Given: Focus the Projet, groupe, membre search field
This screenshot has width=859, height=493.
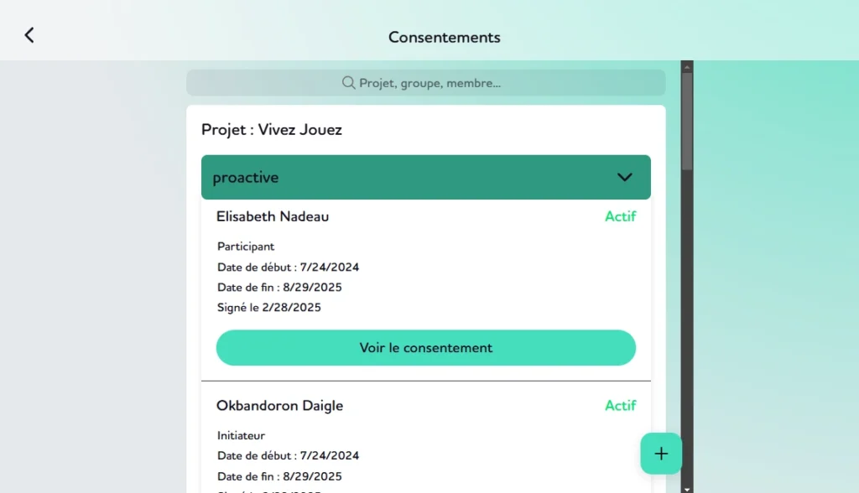Looking at the screenshot, I should click(x=425, y=83).
